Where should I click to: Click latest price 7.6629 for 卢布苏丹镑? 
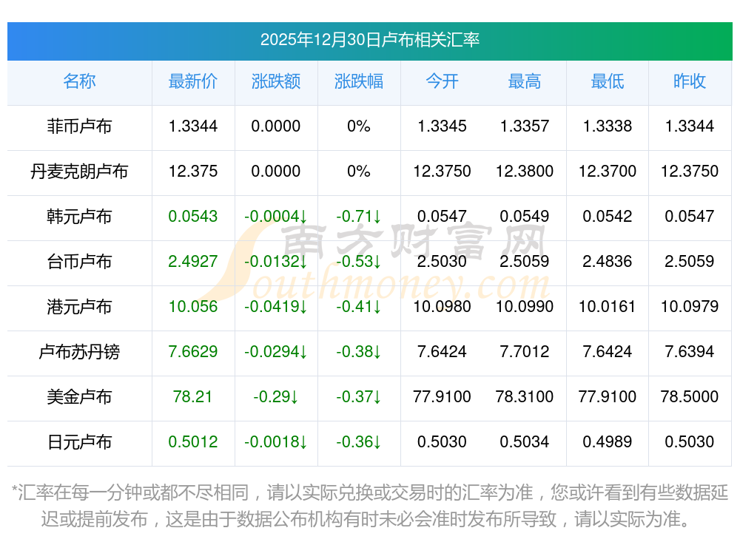(x=193, y=352)
